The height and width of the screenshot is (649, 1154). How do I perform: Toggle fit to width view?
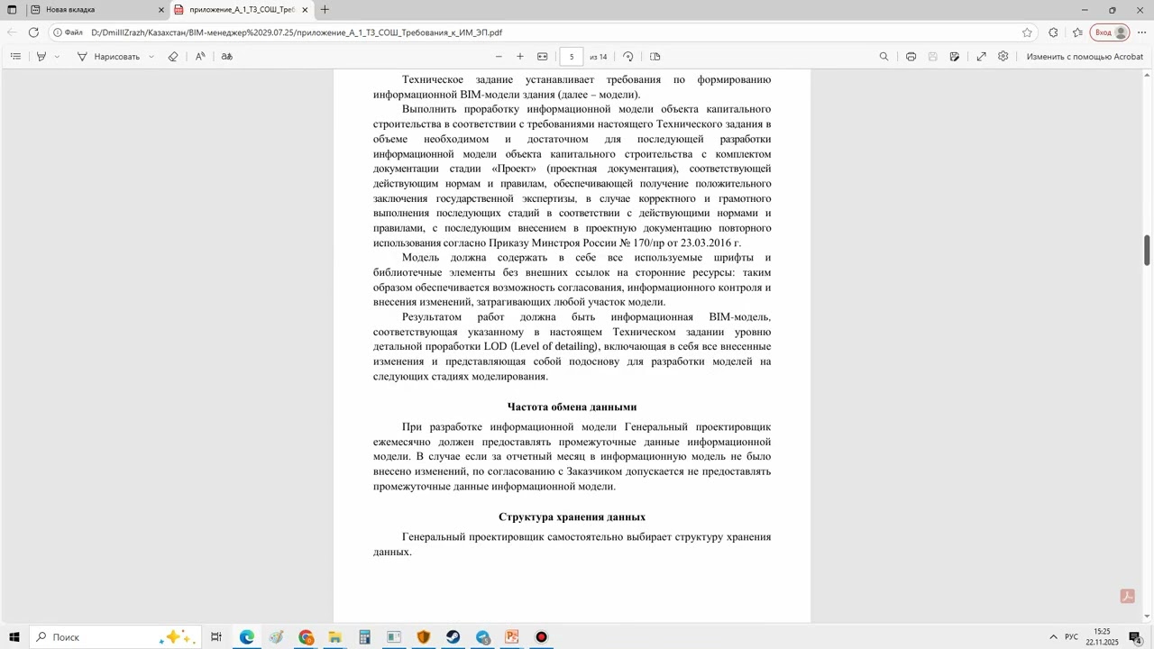pyautogui.click(x=543, y=56)
